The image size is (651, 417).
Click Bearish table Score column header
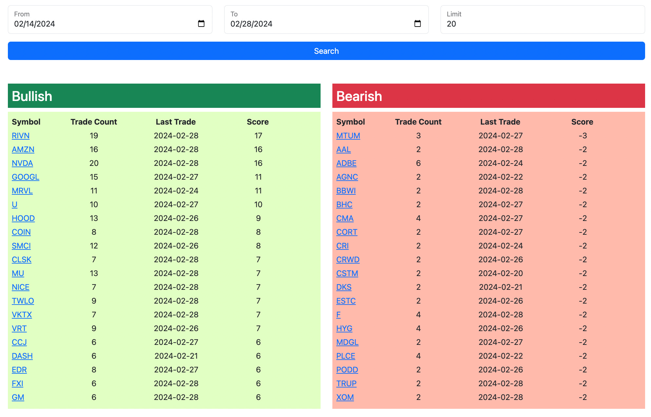[582, 122]
